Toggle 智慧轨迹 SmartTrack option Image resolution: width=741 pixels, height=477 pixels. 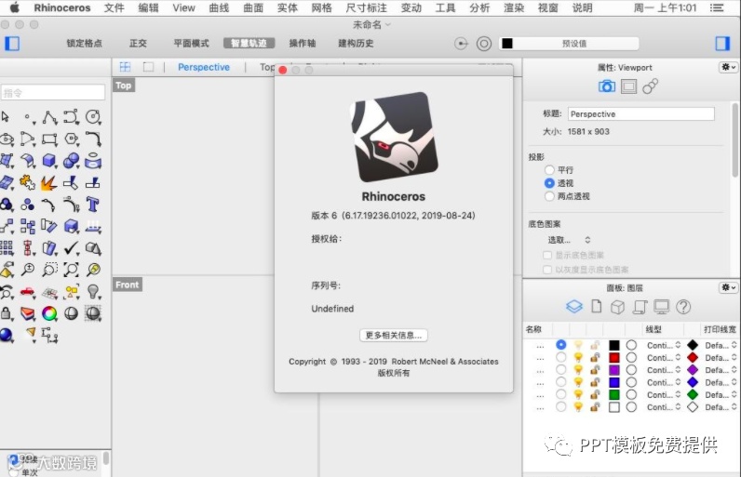click(249, 44)
